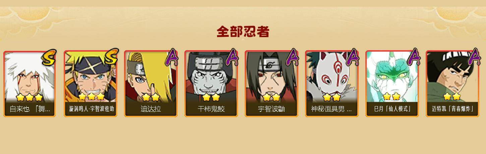The image size is (486, 154).
Task: Click the three stars on 漩涡鸣人 card
Action: (92, 97)
